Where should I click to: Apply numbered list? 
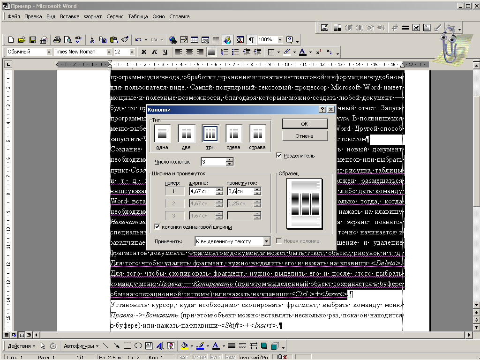pyautogui.click(x=225, y=52)
